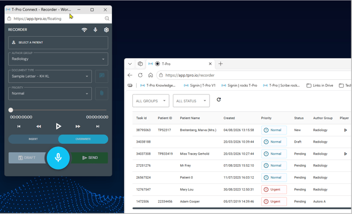Open a new browser tab
Viewport: 352px width, 214px height.
[x=221, y=64]
